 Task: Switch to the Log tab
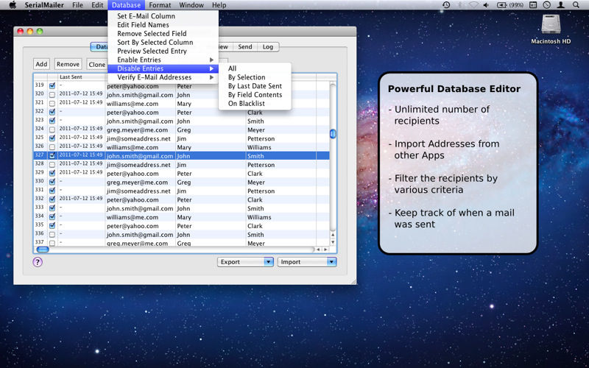click(x=268, y=46)
